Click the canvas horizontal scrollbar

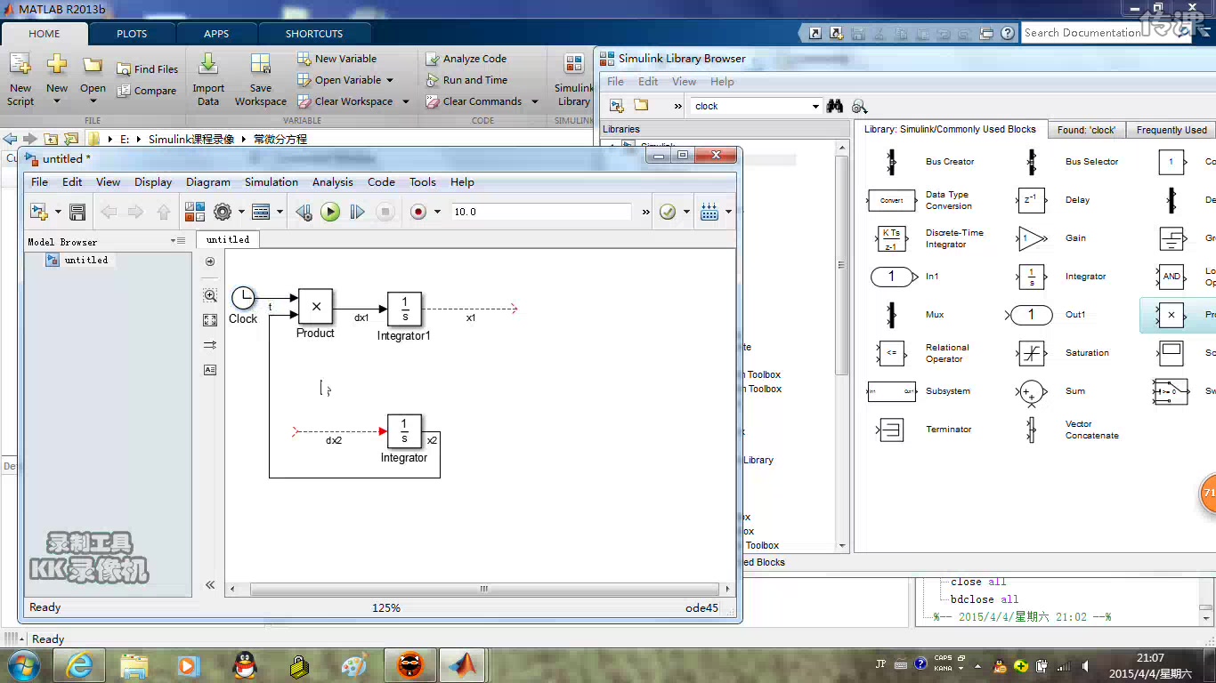click(484, 589)
